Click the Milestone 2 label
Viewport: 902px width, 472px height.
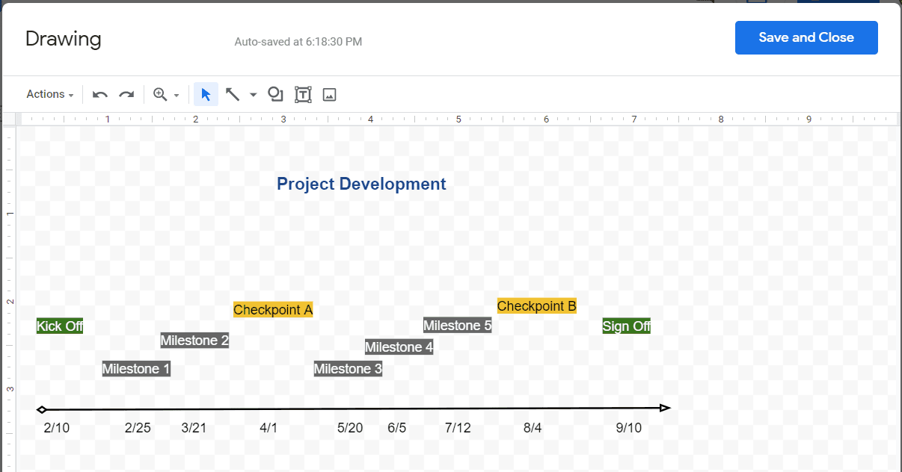pyautogui.click(x=194, y=340)
